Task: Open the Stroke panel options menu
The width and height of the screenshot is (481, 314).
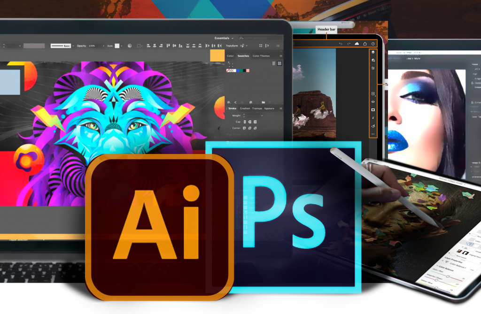Action: 281,108
